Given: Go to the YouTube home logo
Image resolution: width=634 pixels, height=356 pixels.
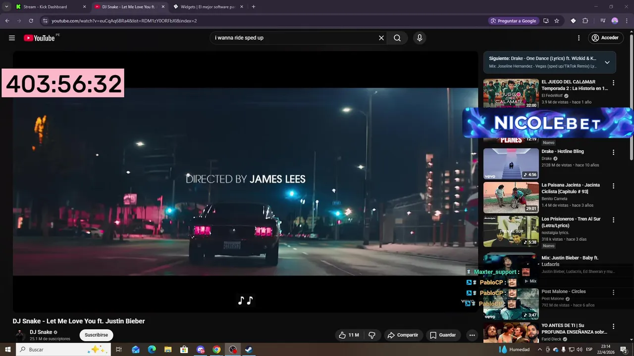Looking at the screenshot, I should 39,38.
